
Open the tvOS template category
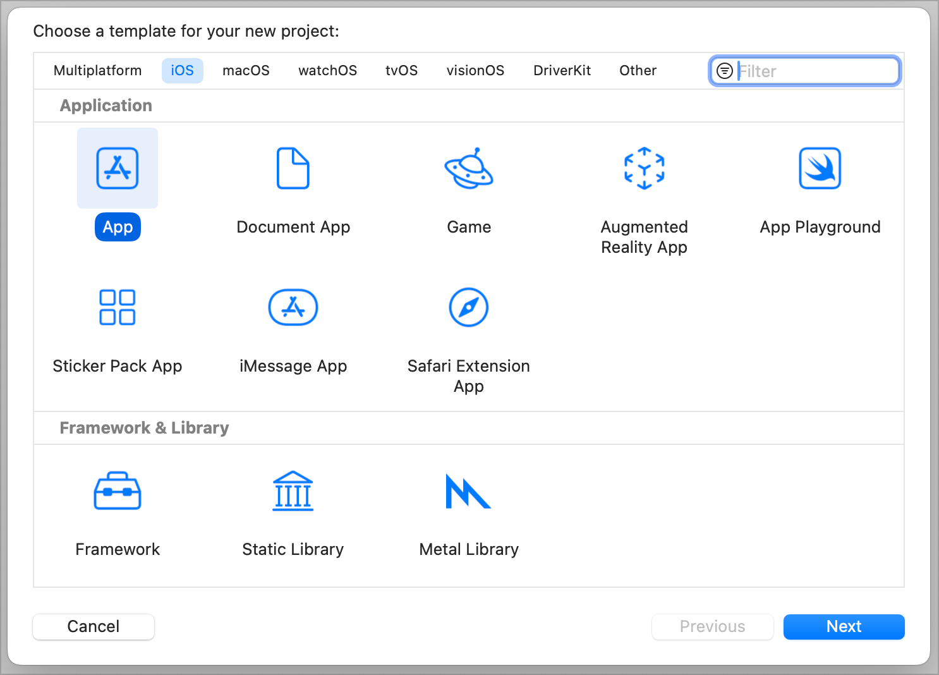[401, 70]
